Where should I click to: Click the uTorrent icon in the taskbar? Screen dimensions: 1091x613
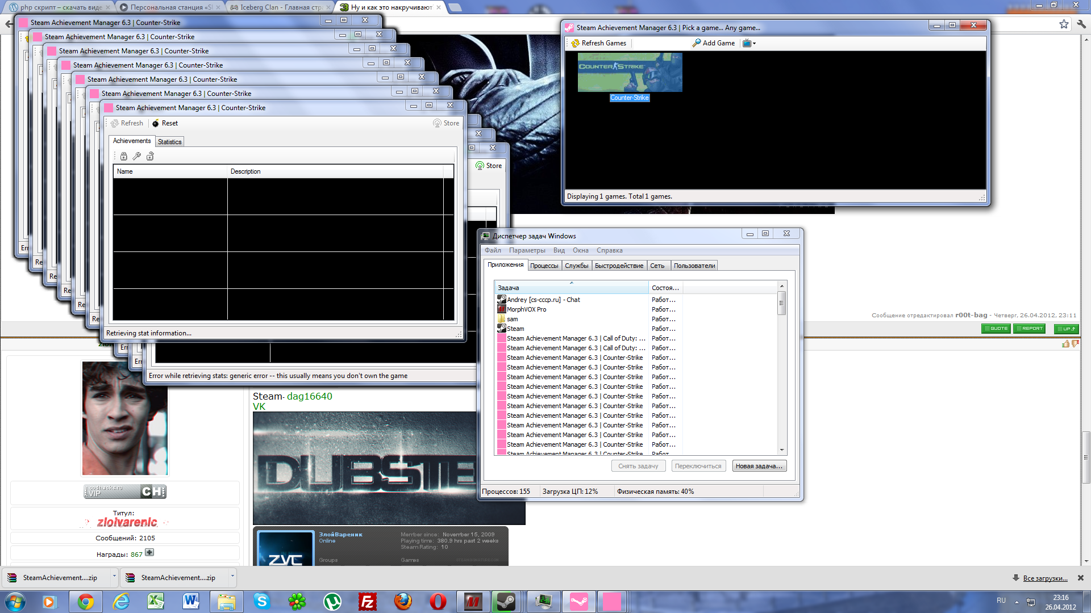tap(332, 602)
